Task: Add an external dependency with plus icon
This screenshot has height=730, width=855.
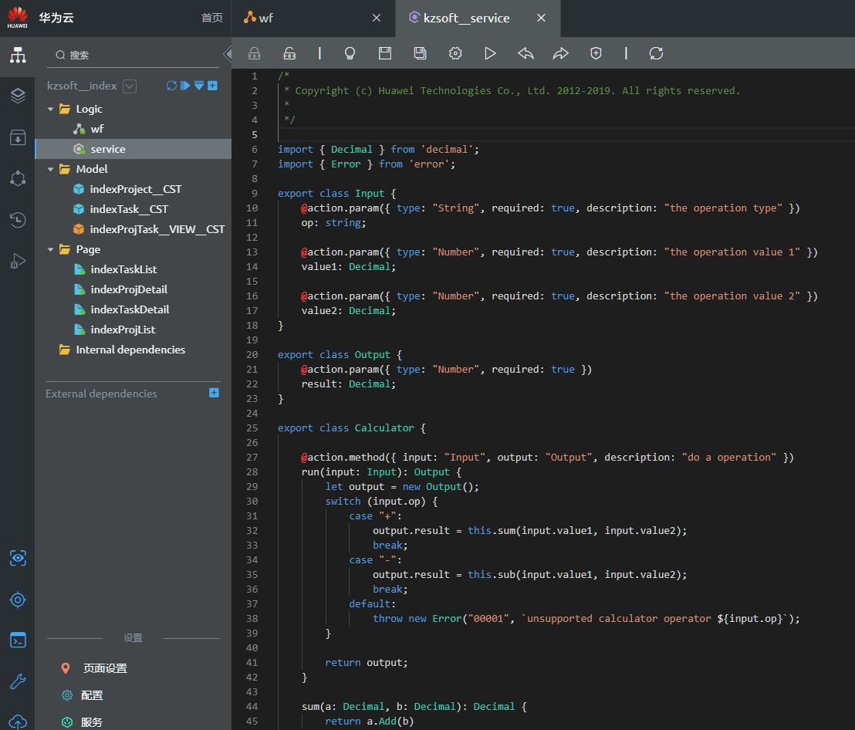Action: point(214,393)
